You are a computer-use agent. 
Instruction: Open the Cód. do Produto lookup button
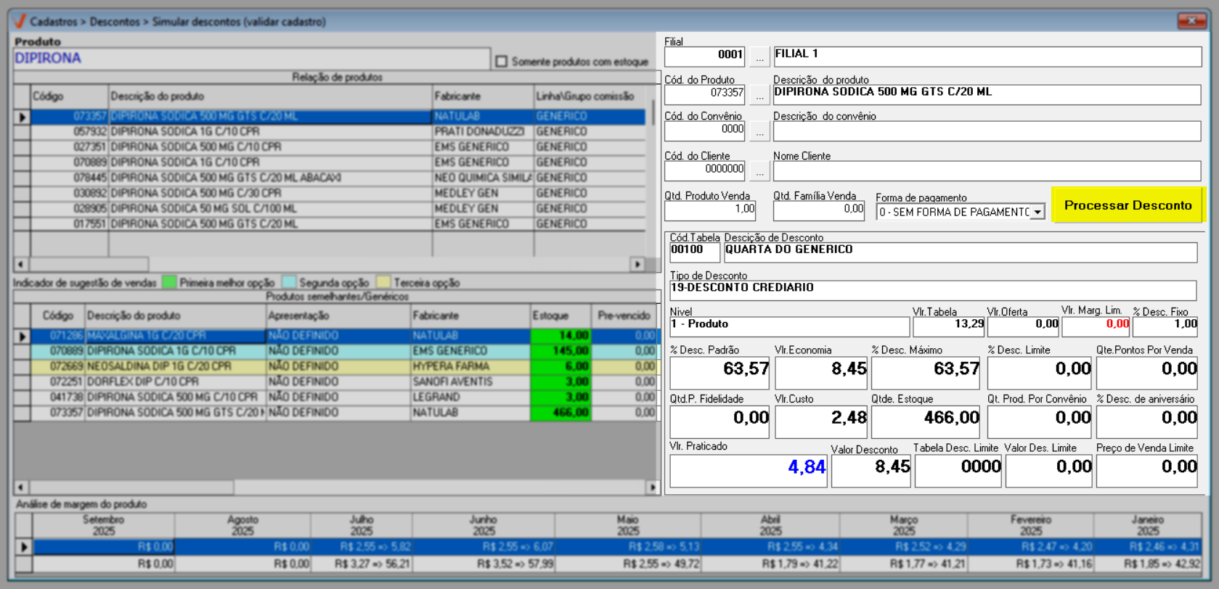[759, 94]
